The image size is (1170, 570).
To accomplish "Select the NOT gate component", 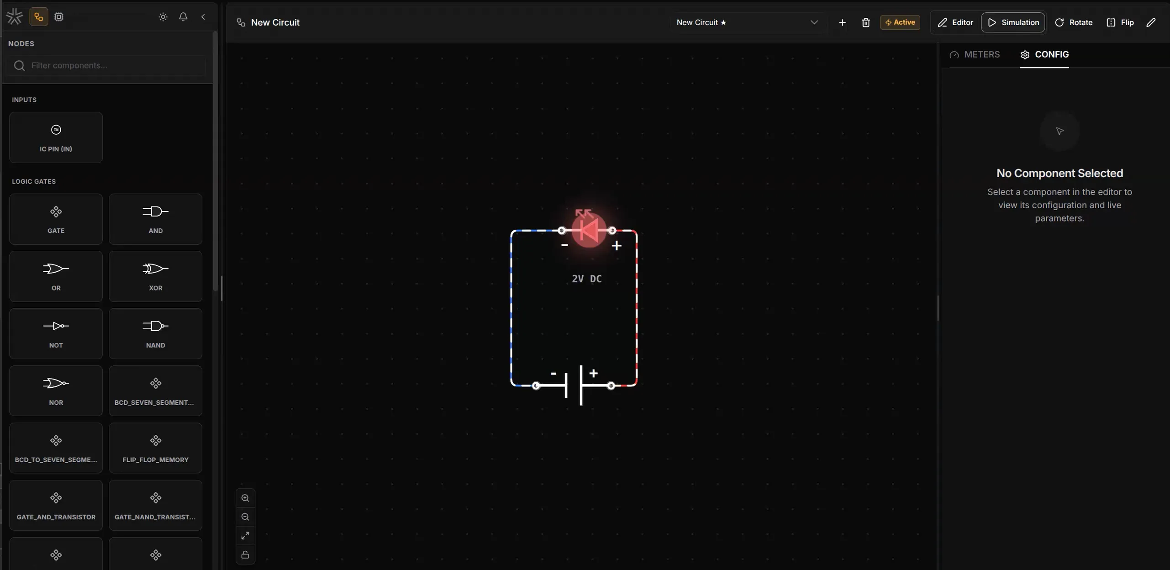I will click(x=56, y=333).
